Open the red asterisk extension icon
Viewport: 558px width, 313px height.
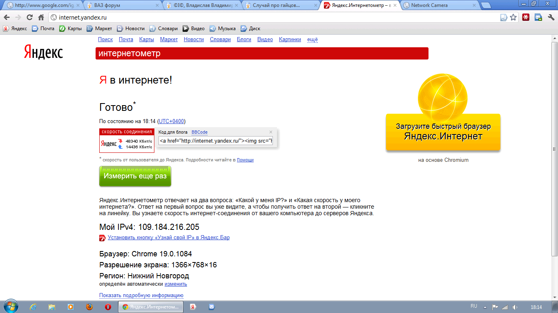527,18
